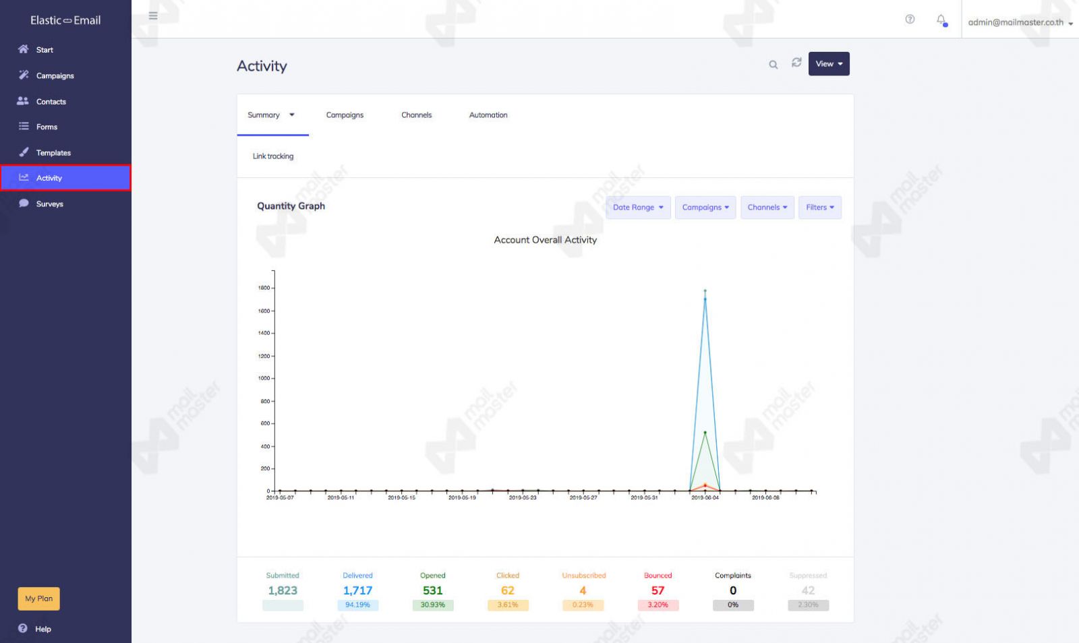The width and height of the screenshot is (1079, 643).
Task: Click the Delivered 94.19% bar
Action: point(357,605)
